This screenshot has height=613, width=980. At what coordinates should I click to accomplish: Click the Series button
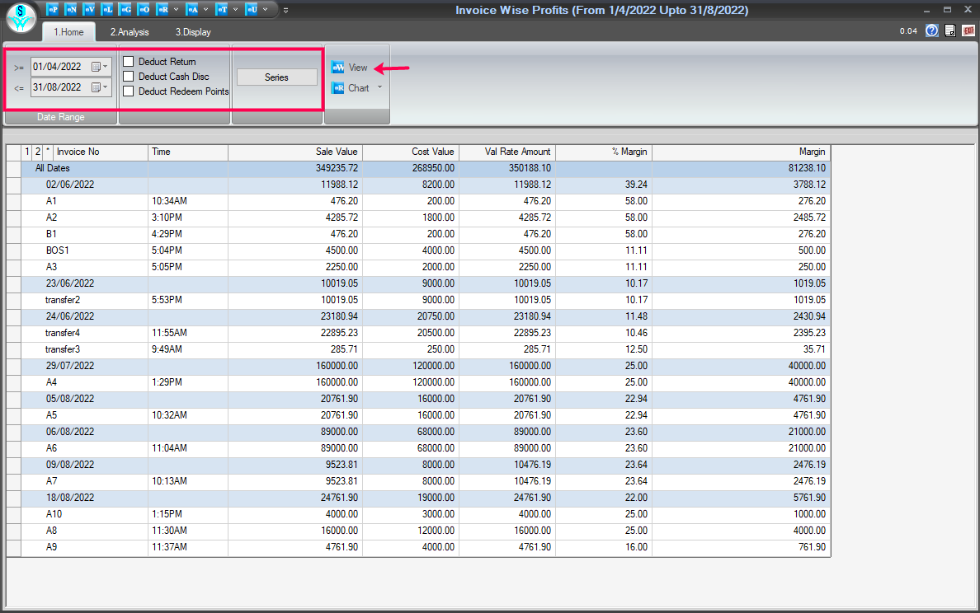coord(276,77)
